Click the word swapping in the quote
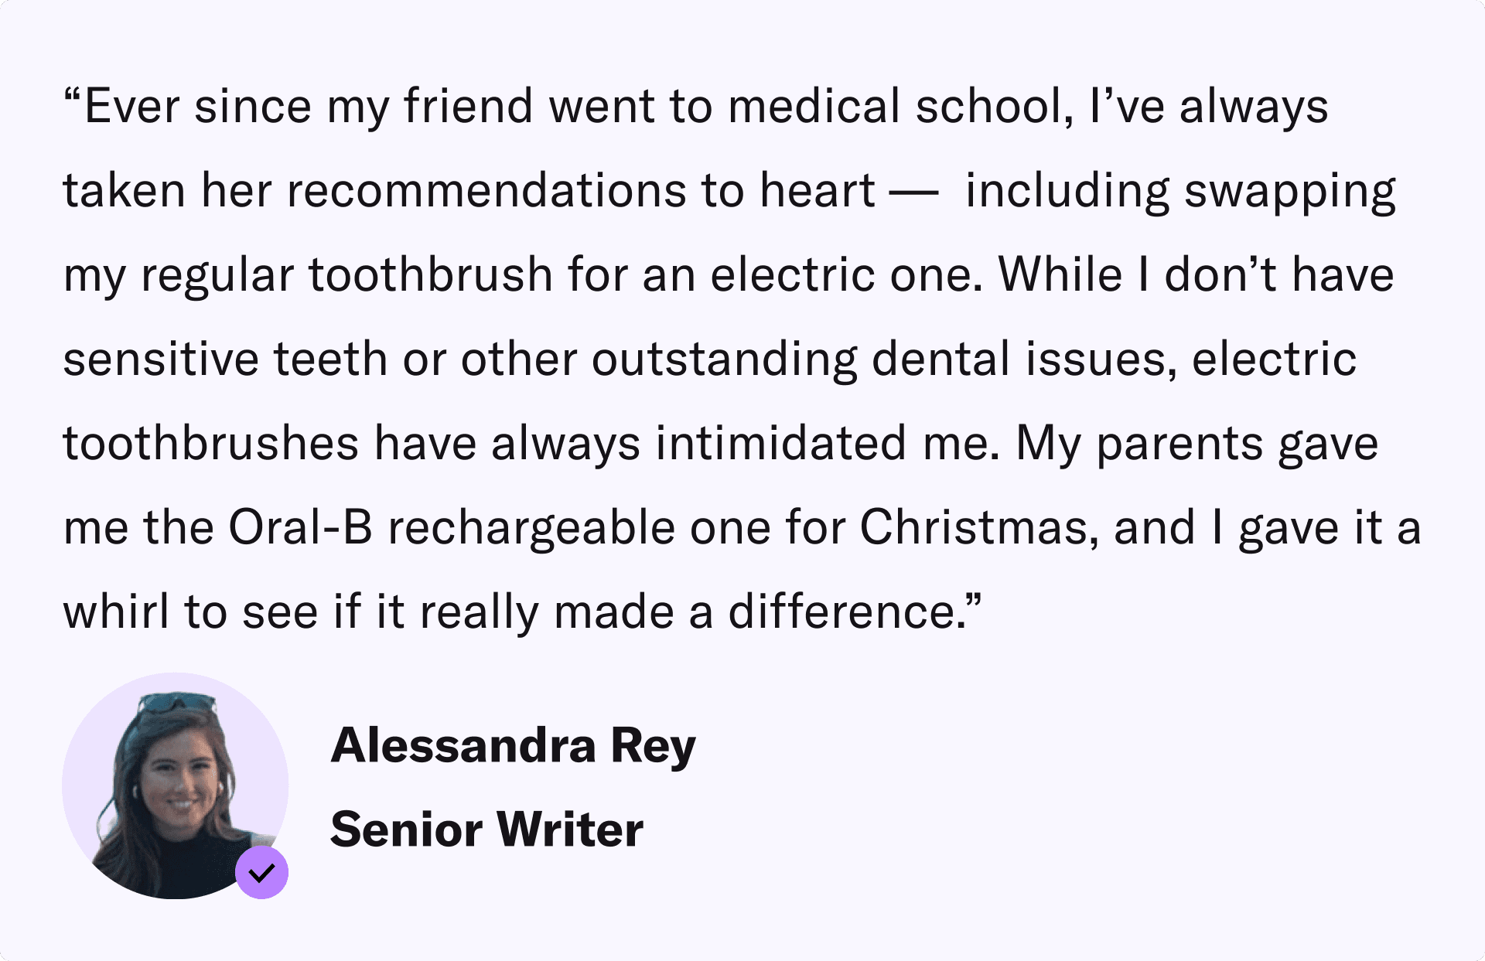Image resolution: width=1485 pixels, height=961 pixels. [1289, 191]
